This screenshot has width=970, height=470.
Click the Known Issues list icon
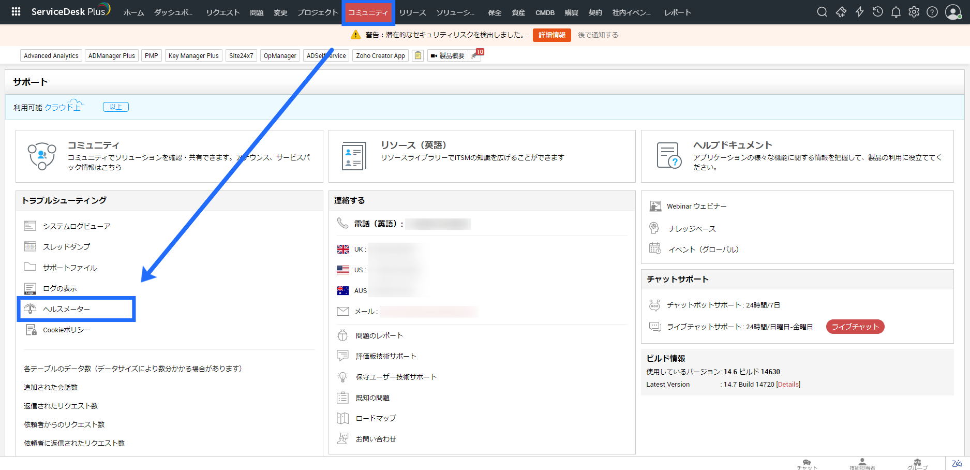tap(342, 398)
